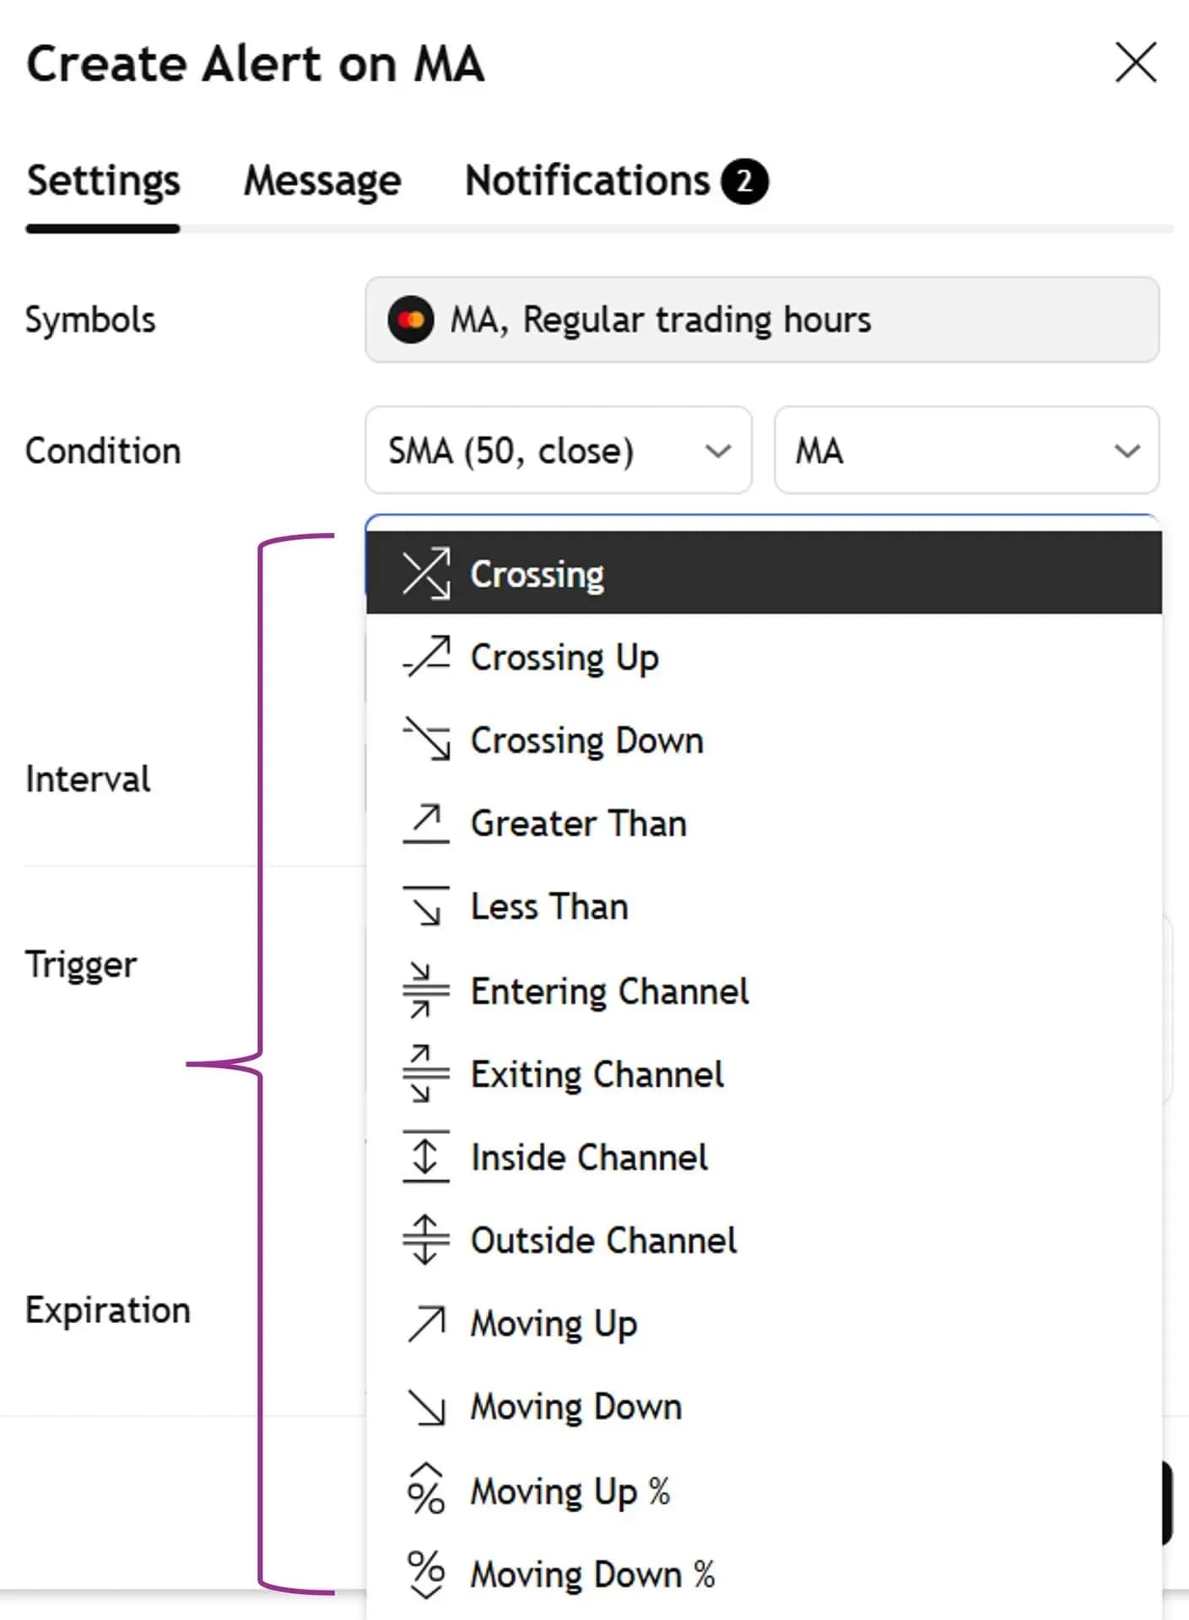Click the Mastercard symbol logo
1189x1620 pixels.
point(411,321)
